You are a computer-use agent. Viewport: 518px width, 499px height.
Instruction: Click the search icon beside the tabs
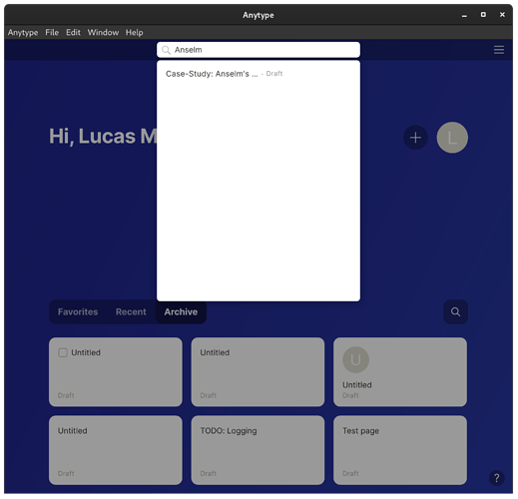[455, 311]
